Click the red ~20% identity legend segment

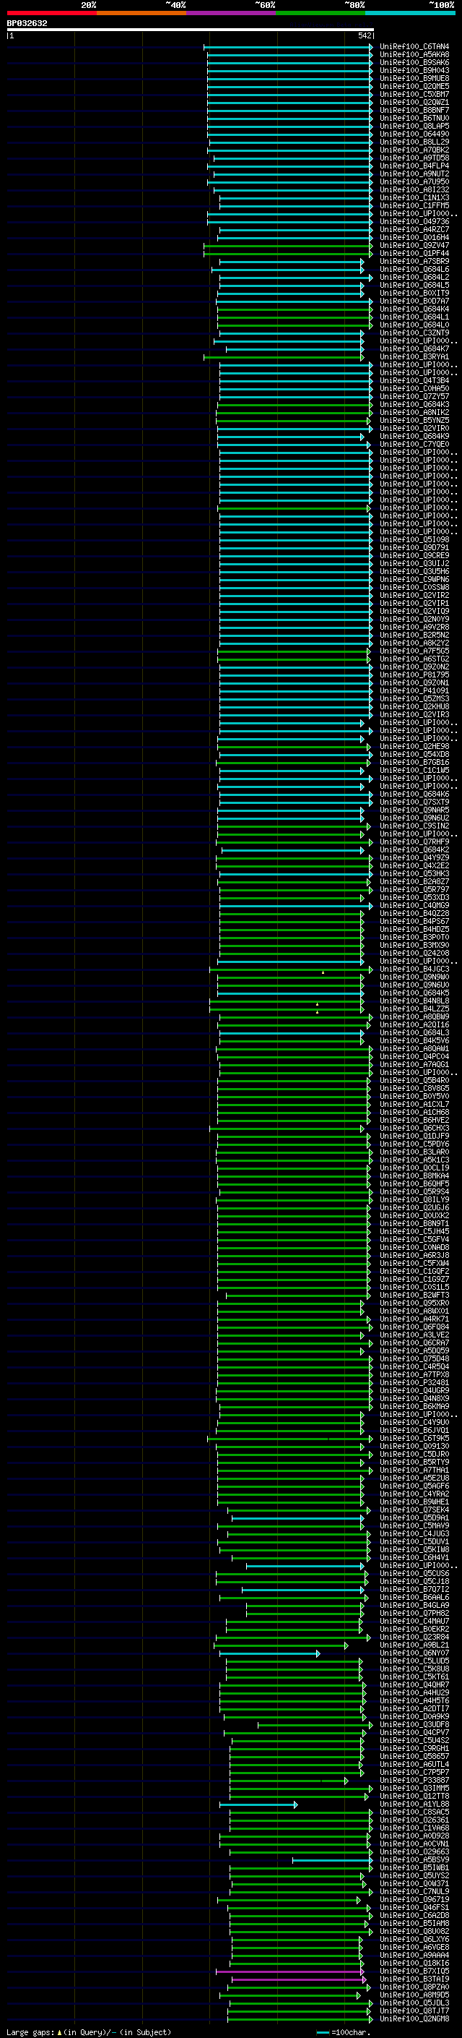pos(51,13)
